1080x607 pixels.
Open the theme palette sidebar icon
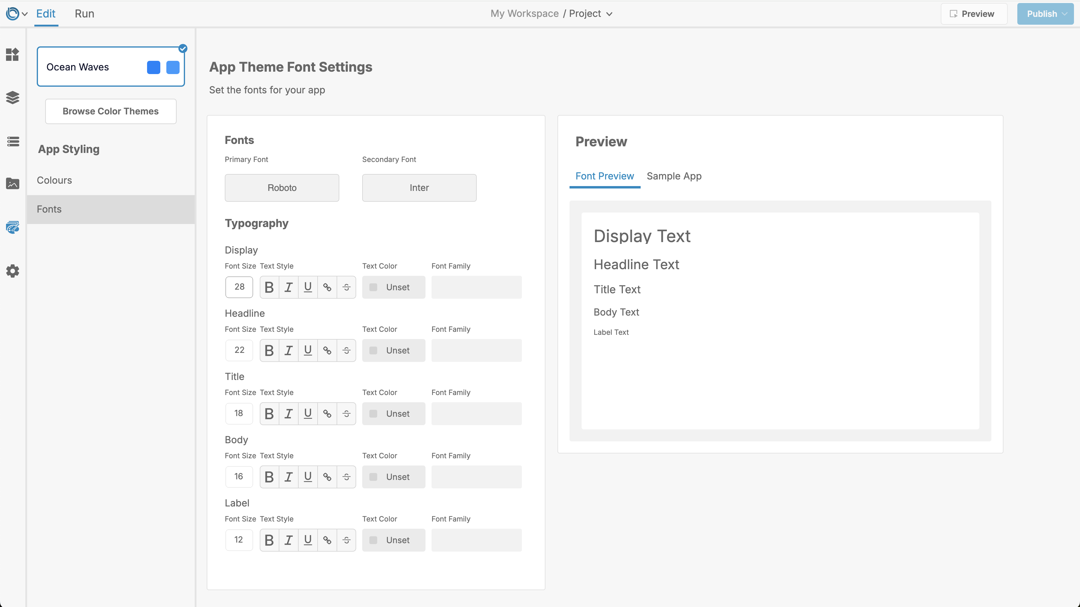13,227
